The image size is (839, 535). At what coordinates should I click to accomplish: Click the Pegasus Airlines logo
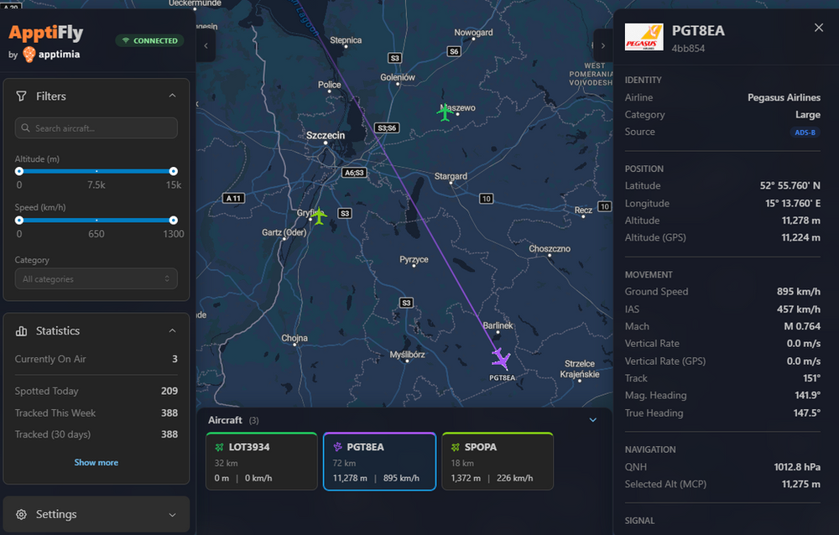pos(644,37)
